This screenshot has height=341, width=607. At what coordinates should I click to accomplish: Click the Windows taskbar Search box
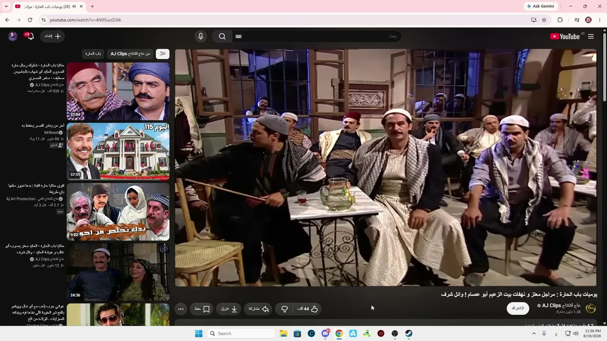click(240, 333)
